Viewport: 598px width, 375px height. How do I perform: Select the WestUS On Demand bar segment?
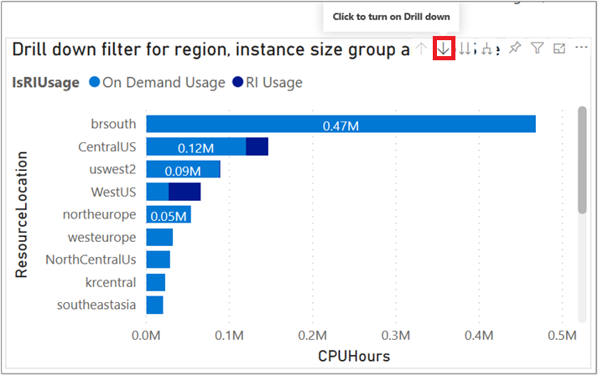157,192
